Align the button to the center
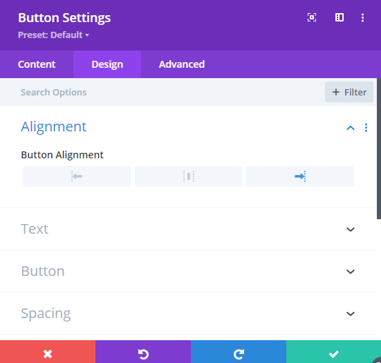The width and height of the screenshot is (381, 363). click(188, 176)
